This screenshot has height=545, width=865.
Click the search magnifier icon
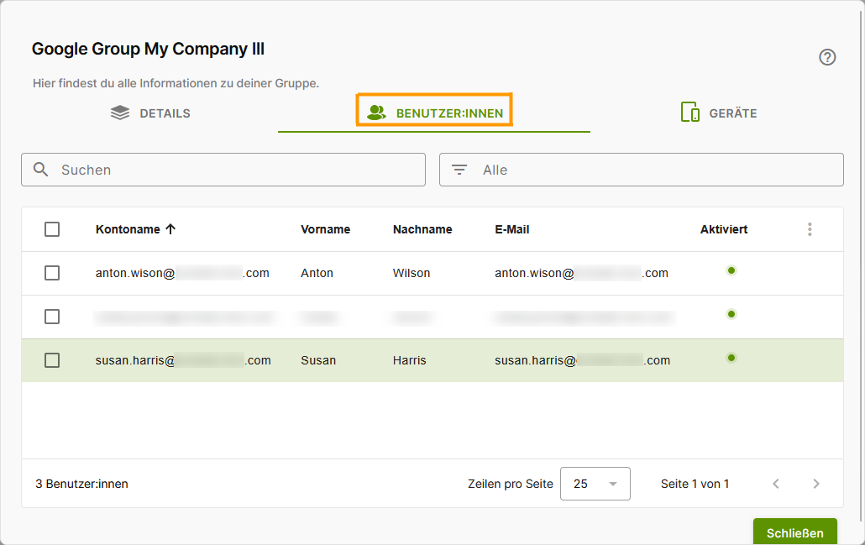point(41,170)
